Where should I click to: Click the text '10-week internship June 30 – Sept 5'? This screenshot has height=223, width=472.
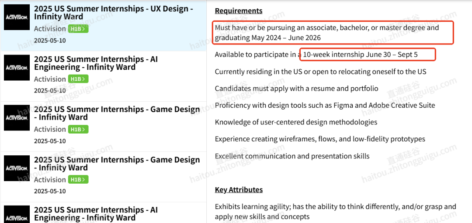pos(360,55)
